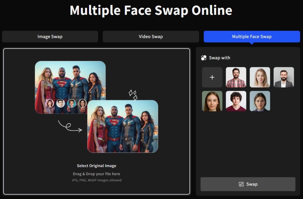Select the man in the gray suit face
The width and height of the screenshot is (303, 199).
coord(284,77)
